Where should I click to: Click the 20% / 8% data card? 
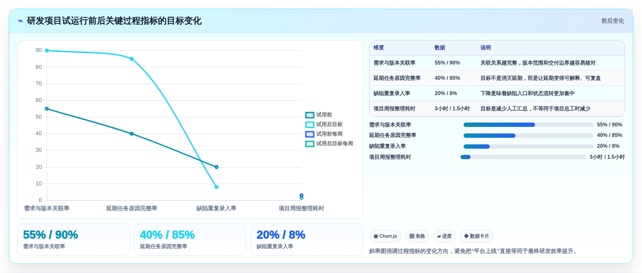click(x=307, y=239)
